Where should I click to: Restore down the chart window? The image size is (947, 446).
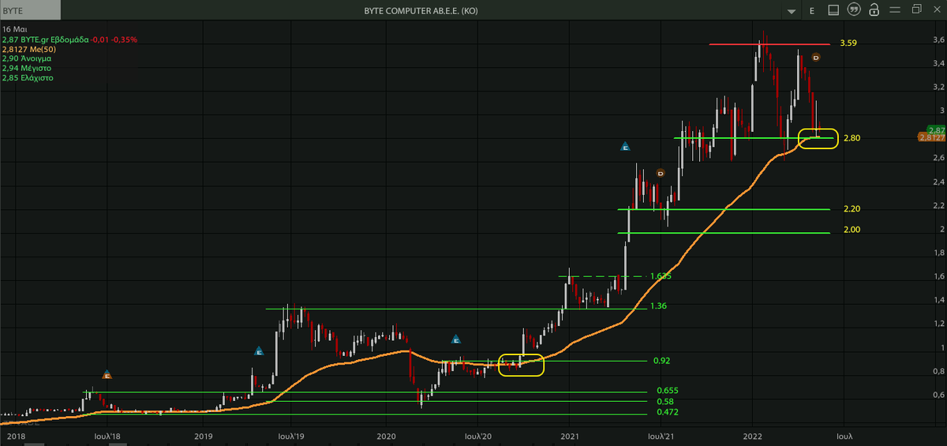coord(915,9)
